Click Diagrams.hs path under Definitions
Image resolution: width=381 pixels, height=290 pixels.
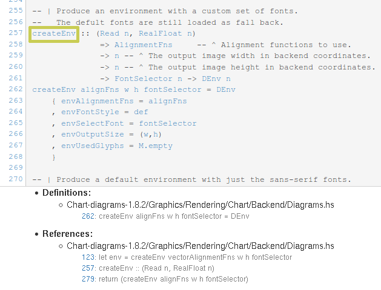pos(200,205)
